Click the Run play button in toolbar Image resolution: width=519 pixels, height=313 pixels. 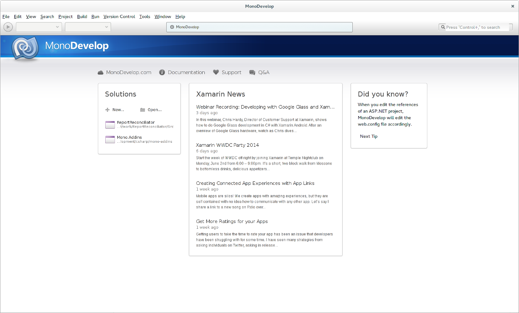click(x=8, y=27)
